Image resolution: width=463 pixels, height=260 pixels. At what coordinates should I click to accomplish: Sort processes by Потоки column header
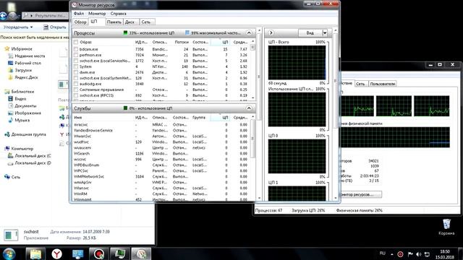click(x=180, y=42)
